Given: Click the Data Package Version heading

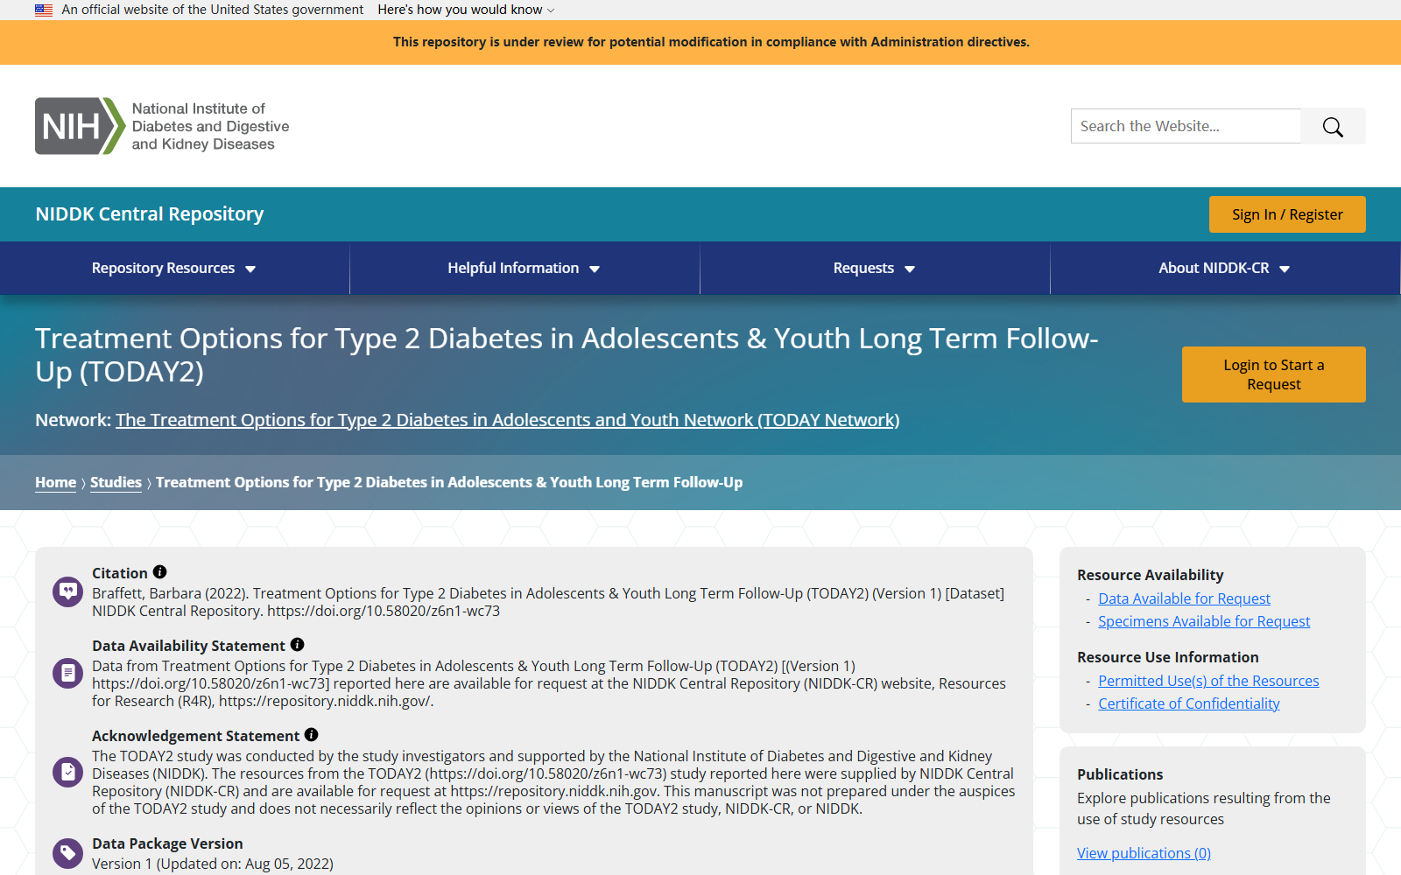Looking at the screenshot, I should (167, 843).
